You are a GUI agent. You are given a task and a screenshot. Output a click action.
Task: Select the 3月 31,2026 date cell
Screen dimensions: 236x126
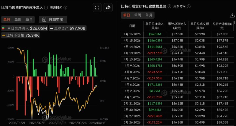point(132,104)
